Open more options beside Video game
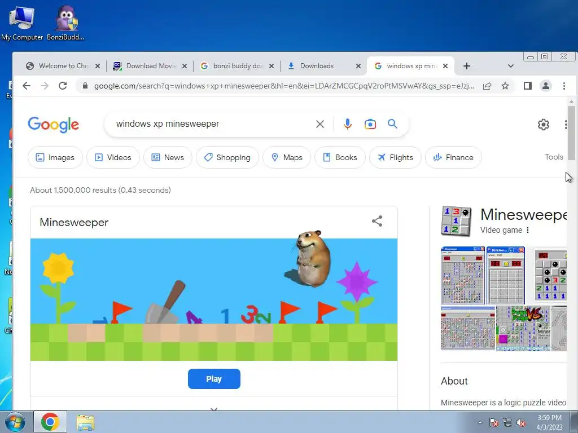The height and width of the screenshot is (433, 578). pyautogui.click(x=528, y=230)
